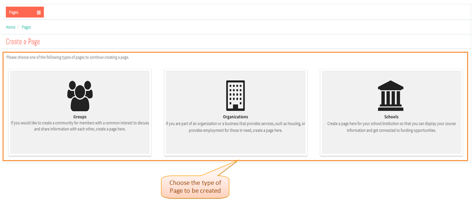This screenshot has width=475, height=201.
Task: Go to Home via breadcrumb link
Action: pos(11,27)
